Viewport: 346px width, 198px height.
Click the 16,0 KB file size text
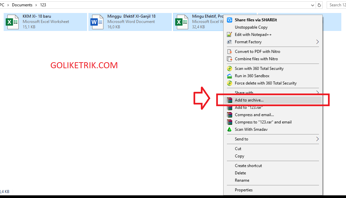[114, 27]
